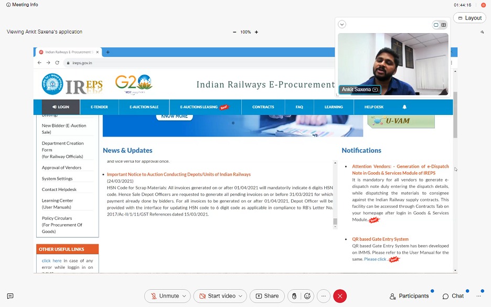Viewport: 491px width, 307px height.
Task: Reload the ireps.gov.in page
Action: tap(57, 62)
